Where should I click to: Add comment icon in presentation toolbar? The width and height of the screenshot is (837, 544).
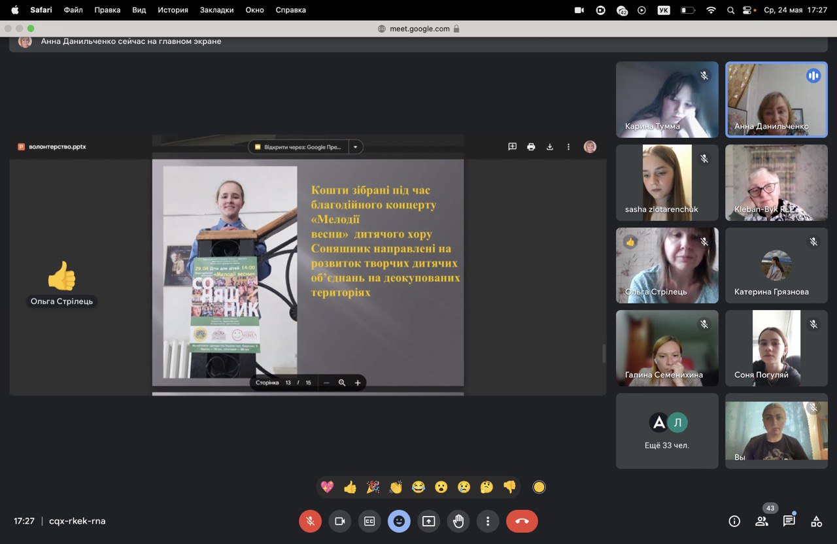click(513, 147)
